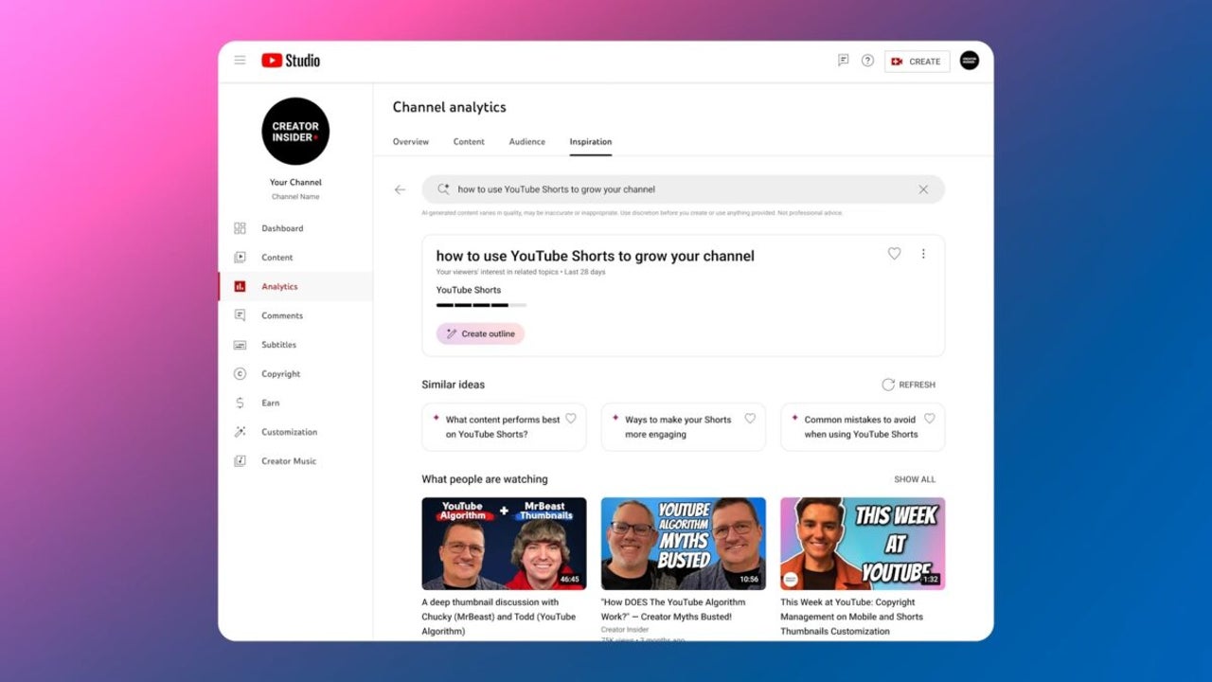Heart 'Common mistakes to avoid' idea
Screen dimensions: 1212x682
pos(929,419)
